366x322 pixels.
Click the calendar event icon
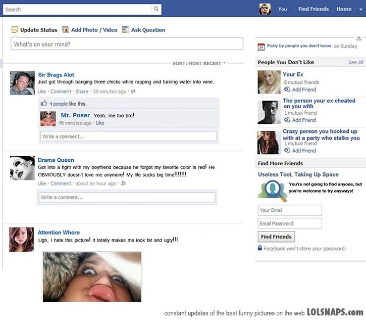pos(261,47)
